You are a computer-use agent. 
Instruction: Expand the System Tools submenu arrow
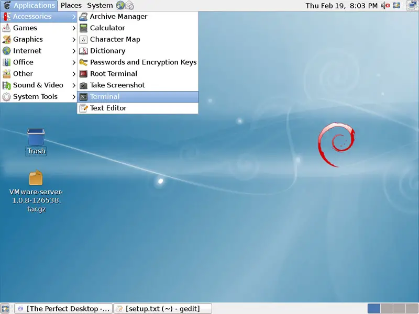pos(74,97)
